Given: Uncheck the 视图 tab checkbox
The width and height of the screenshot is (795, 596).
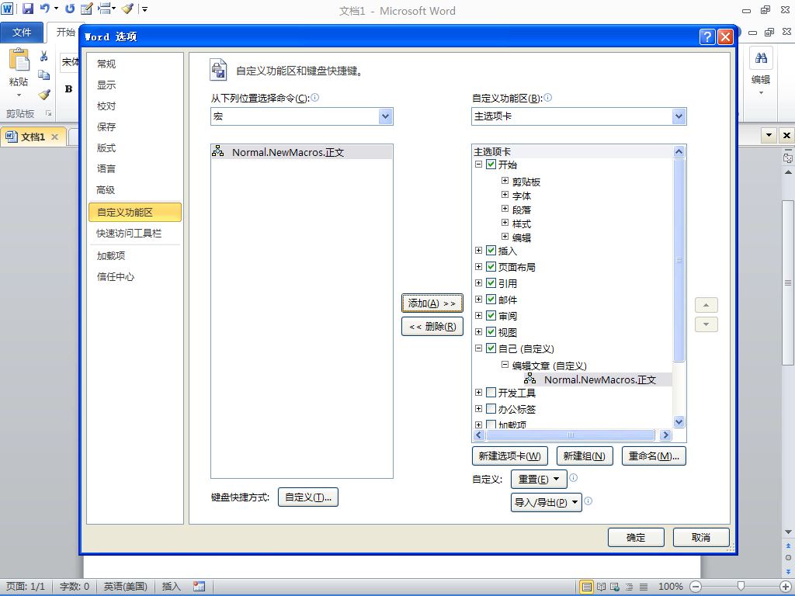Looking at the screenshot, I should pos(491,331).
